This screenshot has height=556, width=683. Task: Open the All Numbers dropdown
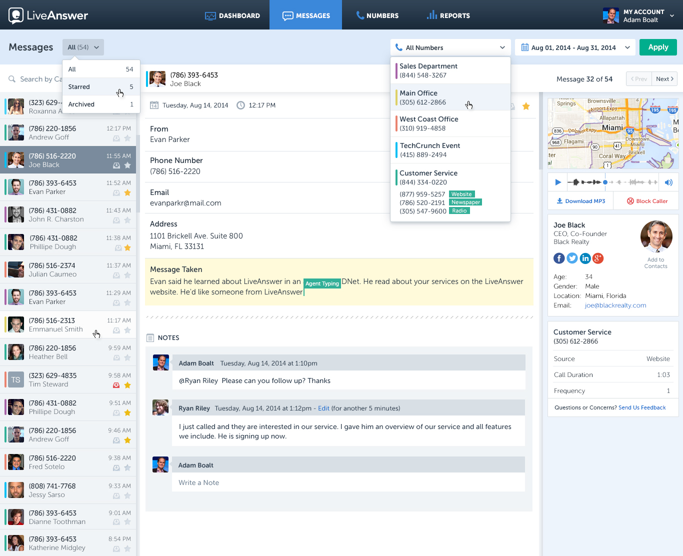(450, 47)
